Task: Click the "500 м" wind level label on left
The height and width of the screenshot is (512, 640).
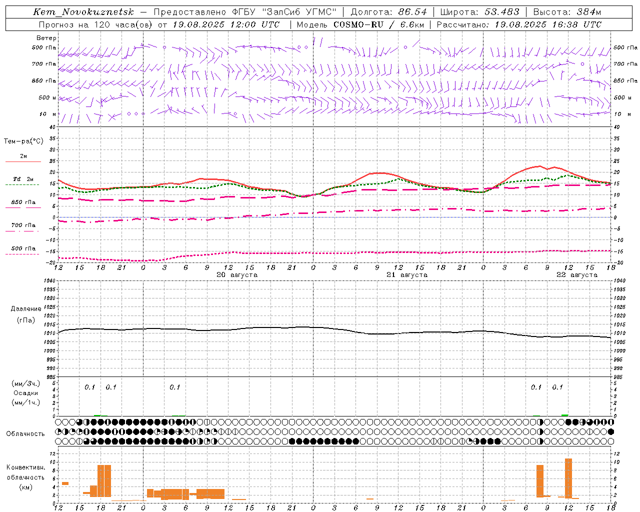Action: (x=47, y=97)
